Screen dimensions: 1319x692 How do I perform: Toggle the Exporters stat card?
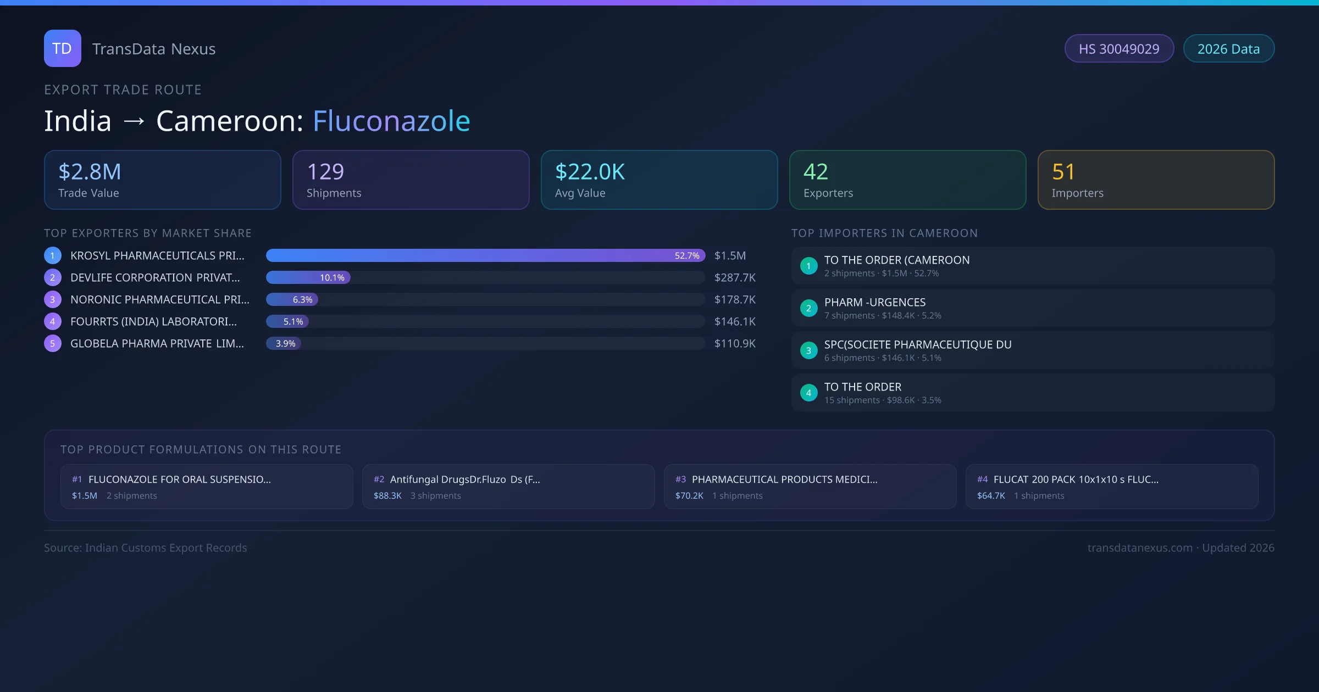[907, 180]
